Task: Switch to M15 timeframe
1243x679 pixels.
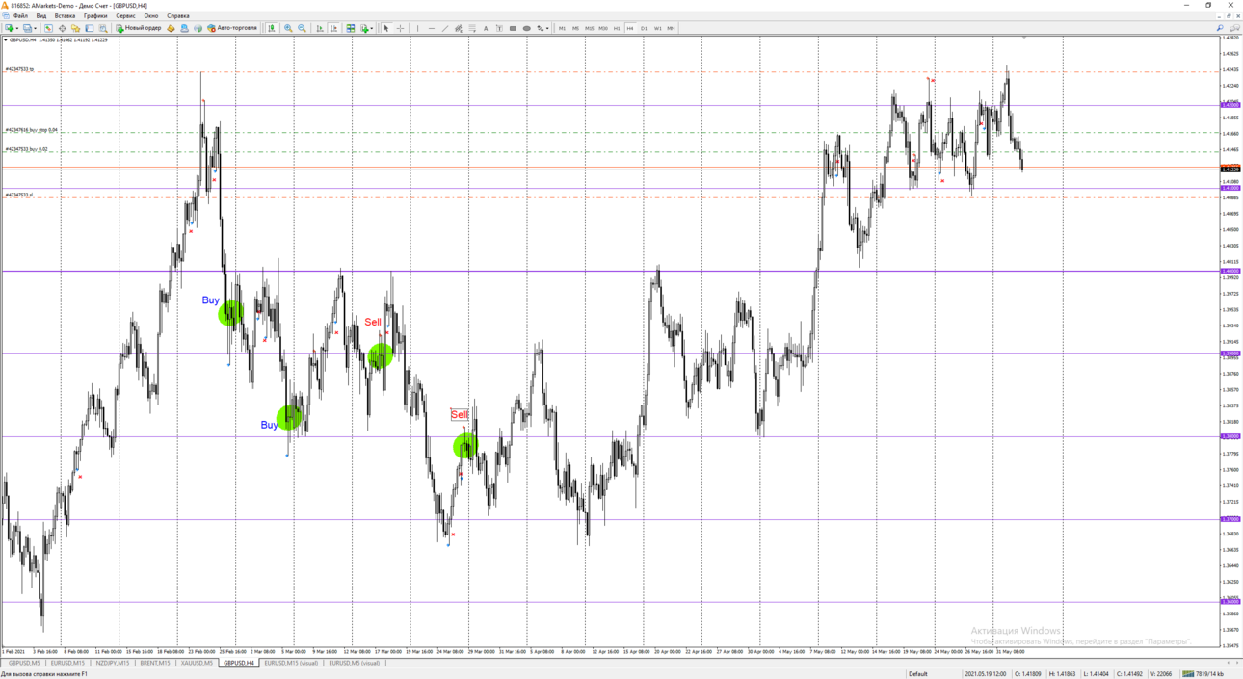Action: (x=590, y=28)
